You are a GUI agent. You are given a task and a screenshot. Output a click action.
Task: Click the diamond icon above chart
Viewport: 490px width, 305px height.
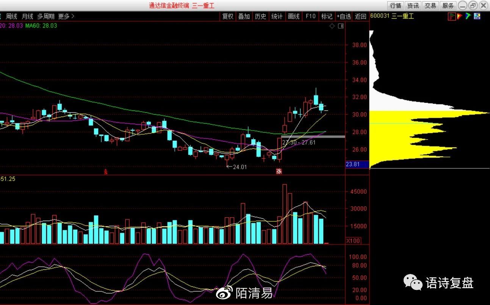click(x=332, y=26)
